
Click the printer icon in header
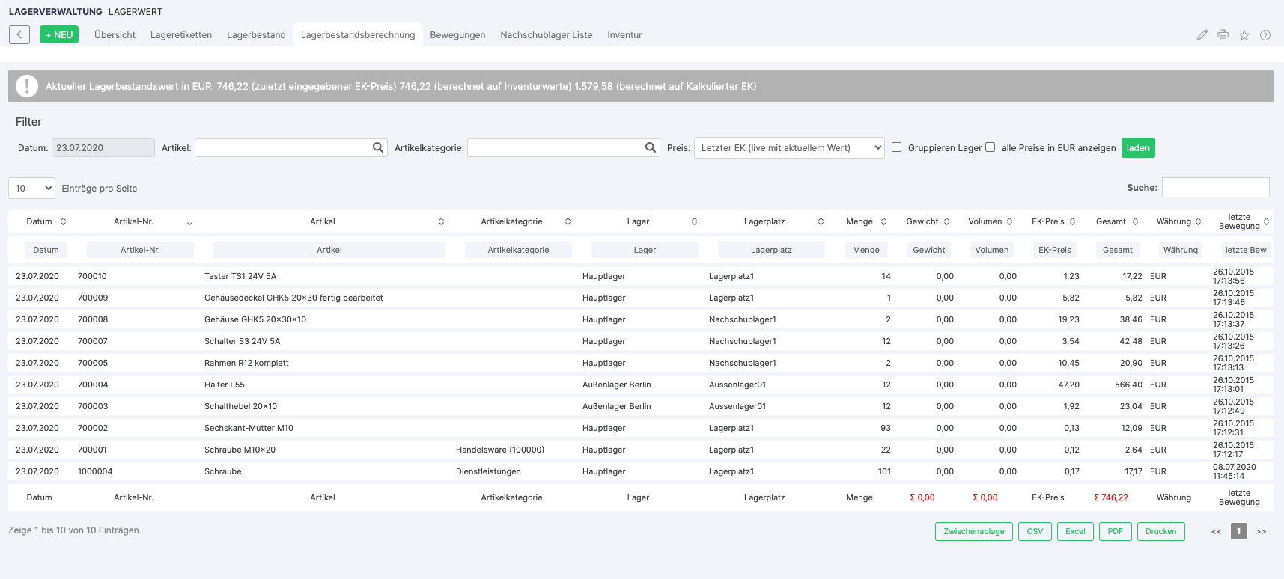click(x=1223, y=35)
